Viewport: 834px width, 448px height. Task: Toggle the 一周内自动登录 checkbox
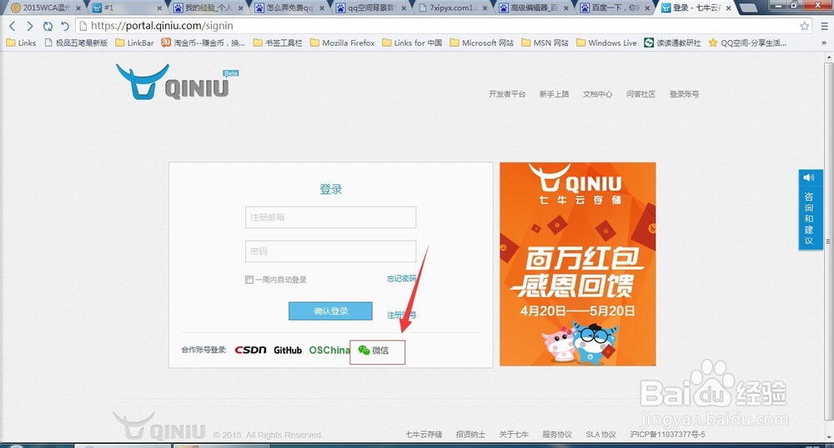(x=249, y=280)
